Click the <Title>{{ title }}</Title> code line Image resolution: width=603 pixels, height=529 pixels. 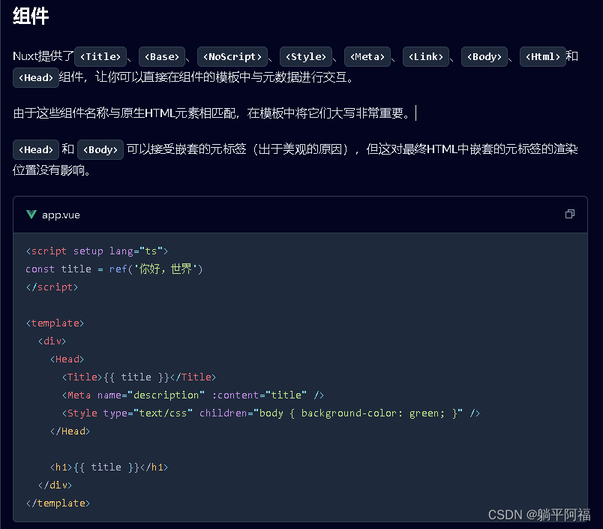tap(139, 377)
